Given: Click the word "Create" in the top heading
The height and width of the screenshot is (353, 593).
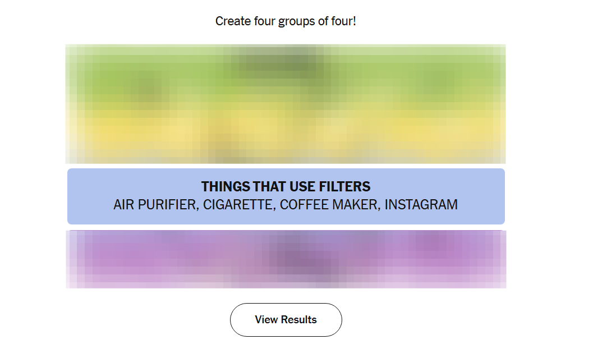Looking at the screenshot, I should coord(231,21).
